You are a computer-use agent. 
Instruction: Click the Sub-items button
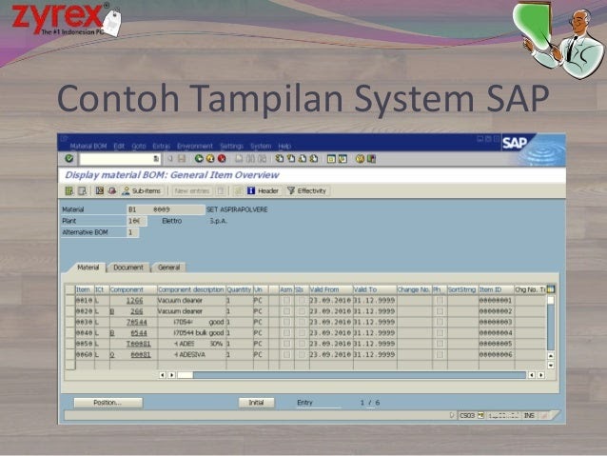pos(142,190)
